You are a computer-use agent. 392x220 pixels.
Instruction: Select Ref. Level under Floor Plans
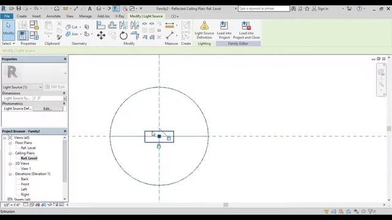point(28,148)
